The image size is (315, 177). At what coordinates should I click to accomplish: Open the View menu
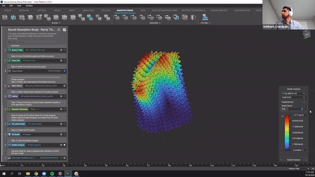click(19, 5)
